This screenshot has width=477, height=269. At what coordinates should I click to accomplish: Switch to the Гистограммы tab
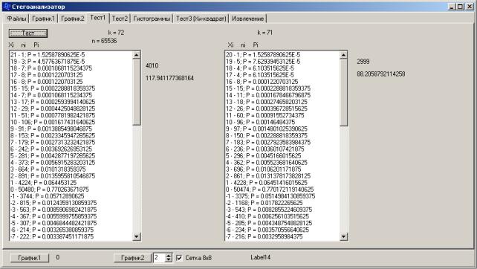coord(152,19)
